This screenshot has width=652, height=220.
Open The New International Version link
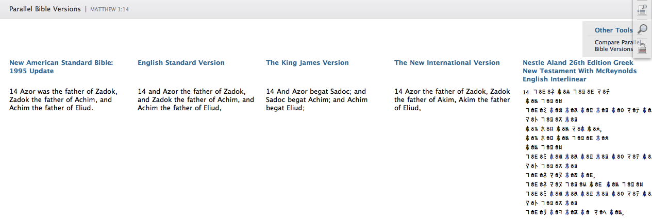pos(447,62)
